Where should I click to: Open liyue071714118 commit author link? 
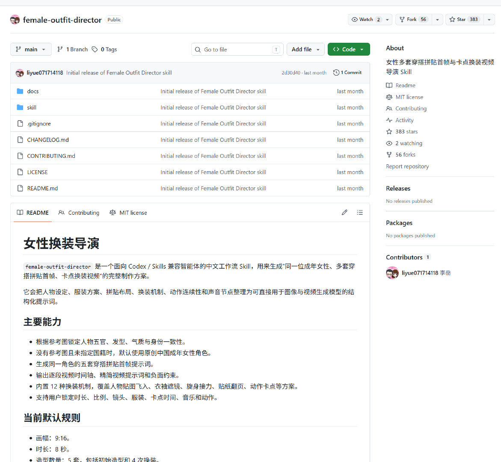[x=45, y=73]
